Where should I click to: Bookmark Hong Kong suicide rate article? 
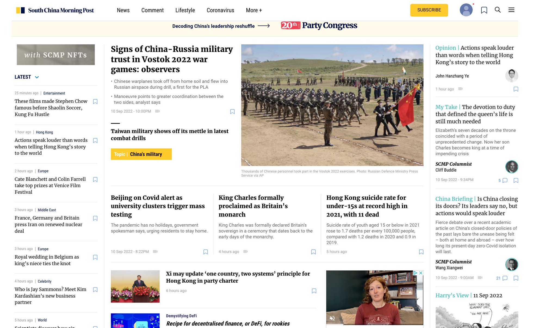pyautogui.click(x=421, y=252)
